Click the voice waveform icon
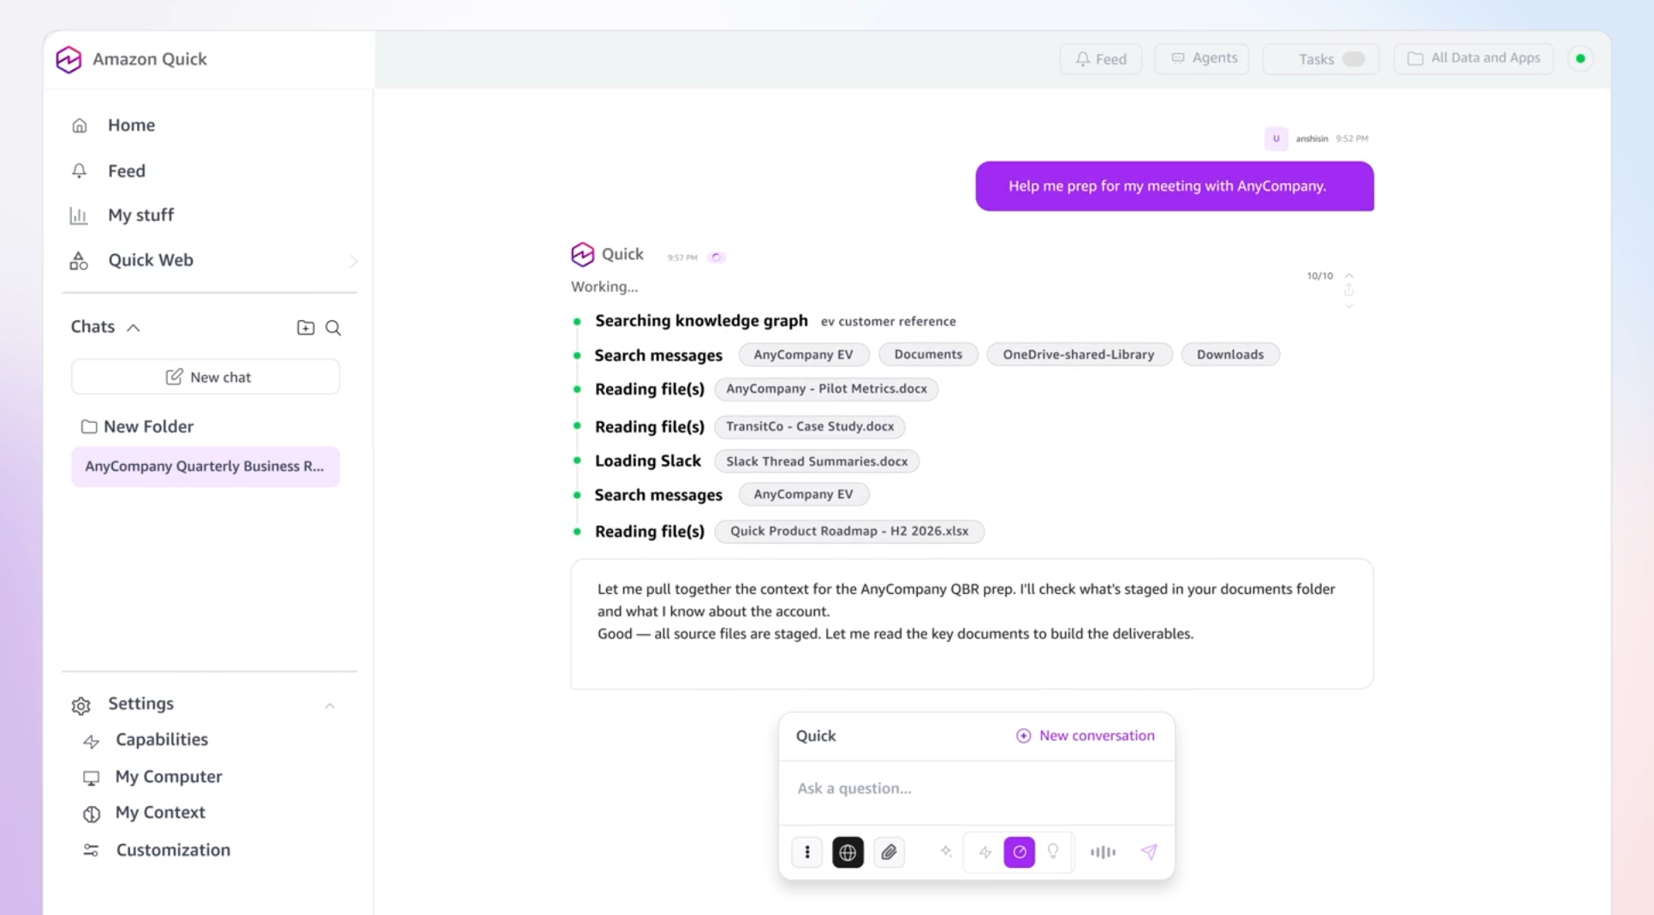1654x915 pixels. pyautogui.click(x=1103, y=852)
